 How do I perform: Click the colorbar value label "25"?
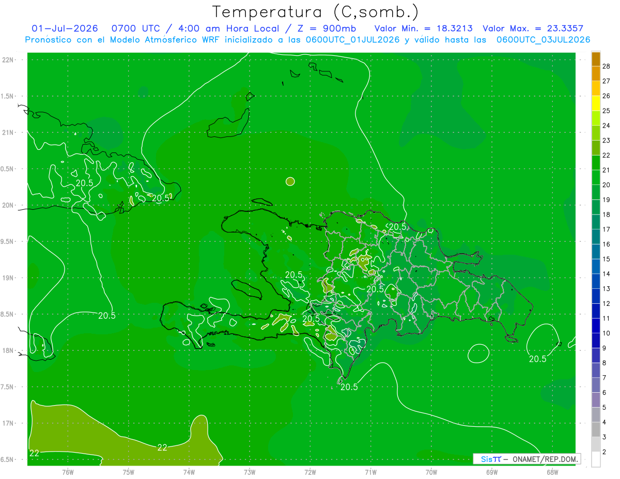(x=606, y=110)
